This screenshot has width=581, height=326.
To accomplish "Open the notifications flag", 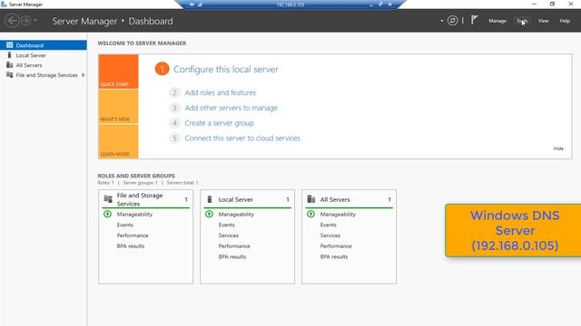I will pyautogui.click(x=474, y=20).
